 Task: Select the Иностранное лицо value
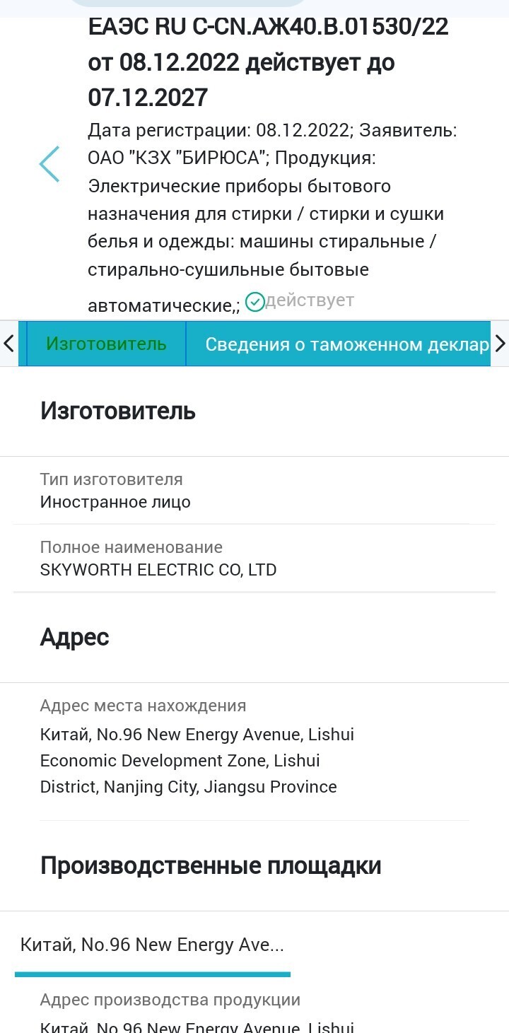click(x=115, y=502)
